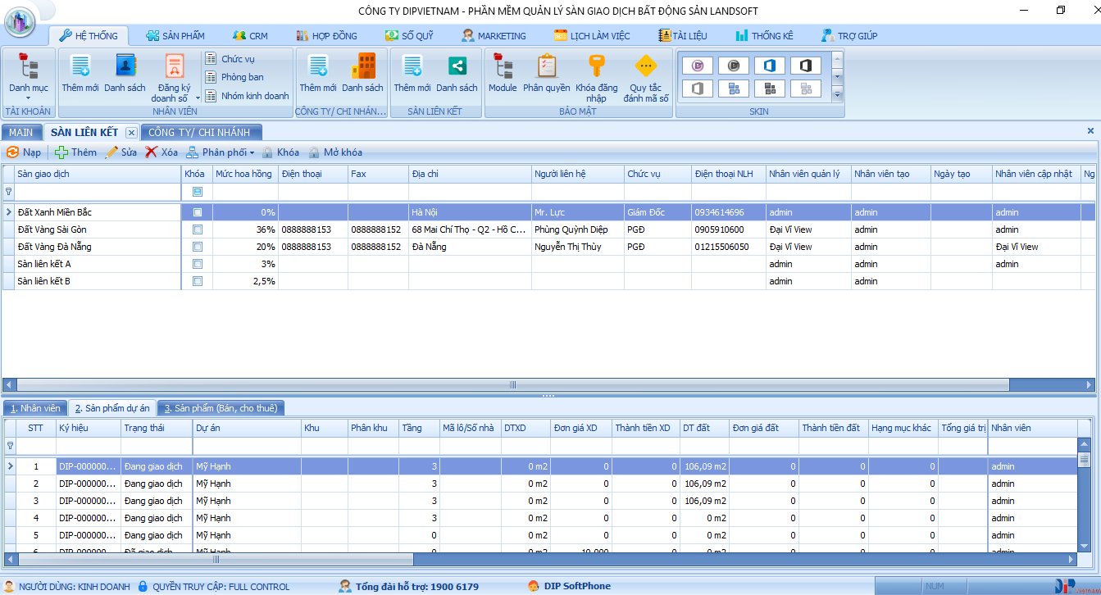Click the Module icon in Bảo mật group
This screenshot has height=595, width=1101.
[503, 67]
